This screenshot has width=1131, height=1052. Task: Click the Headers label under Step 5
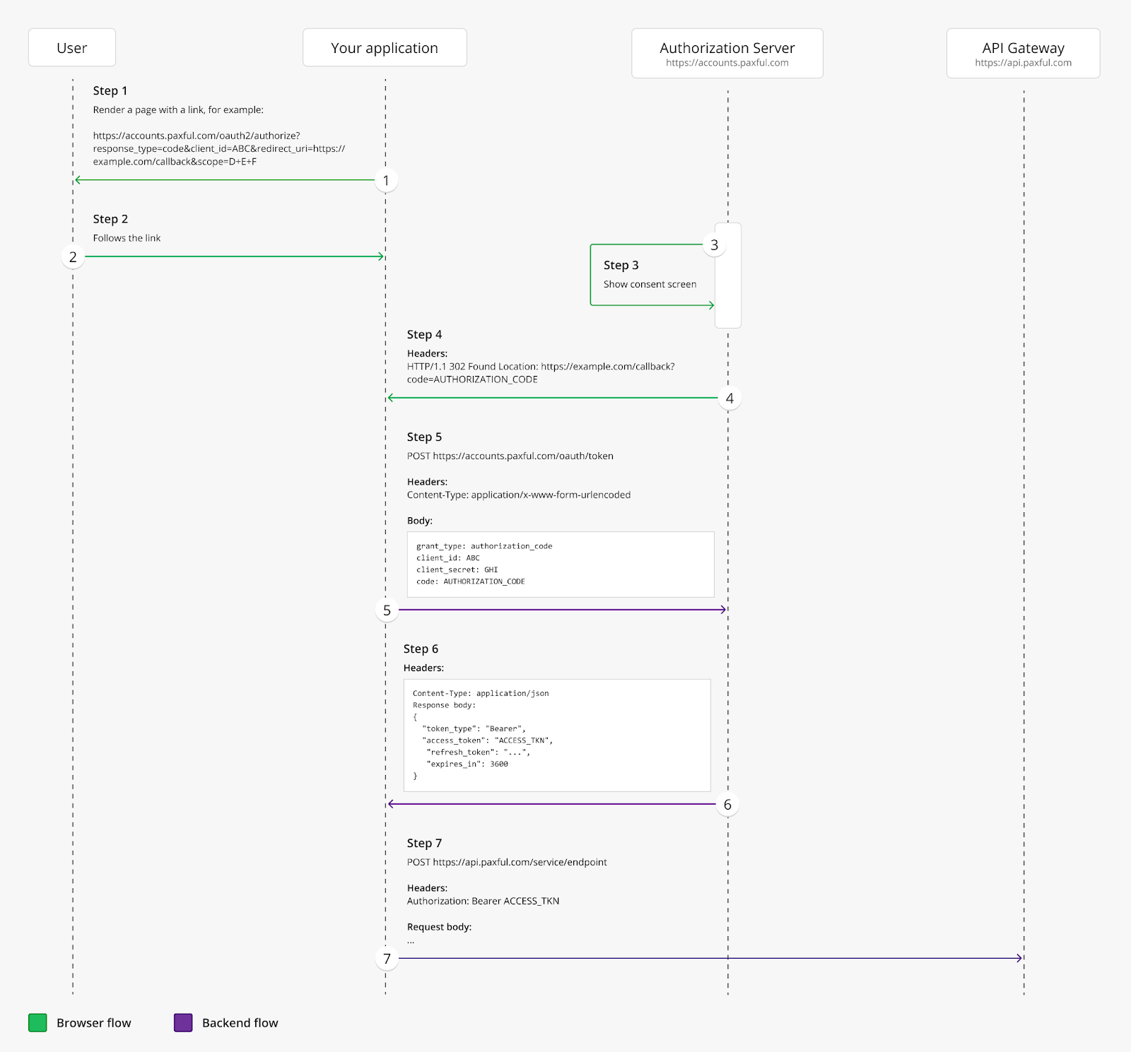427,482
